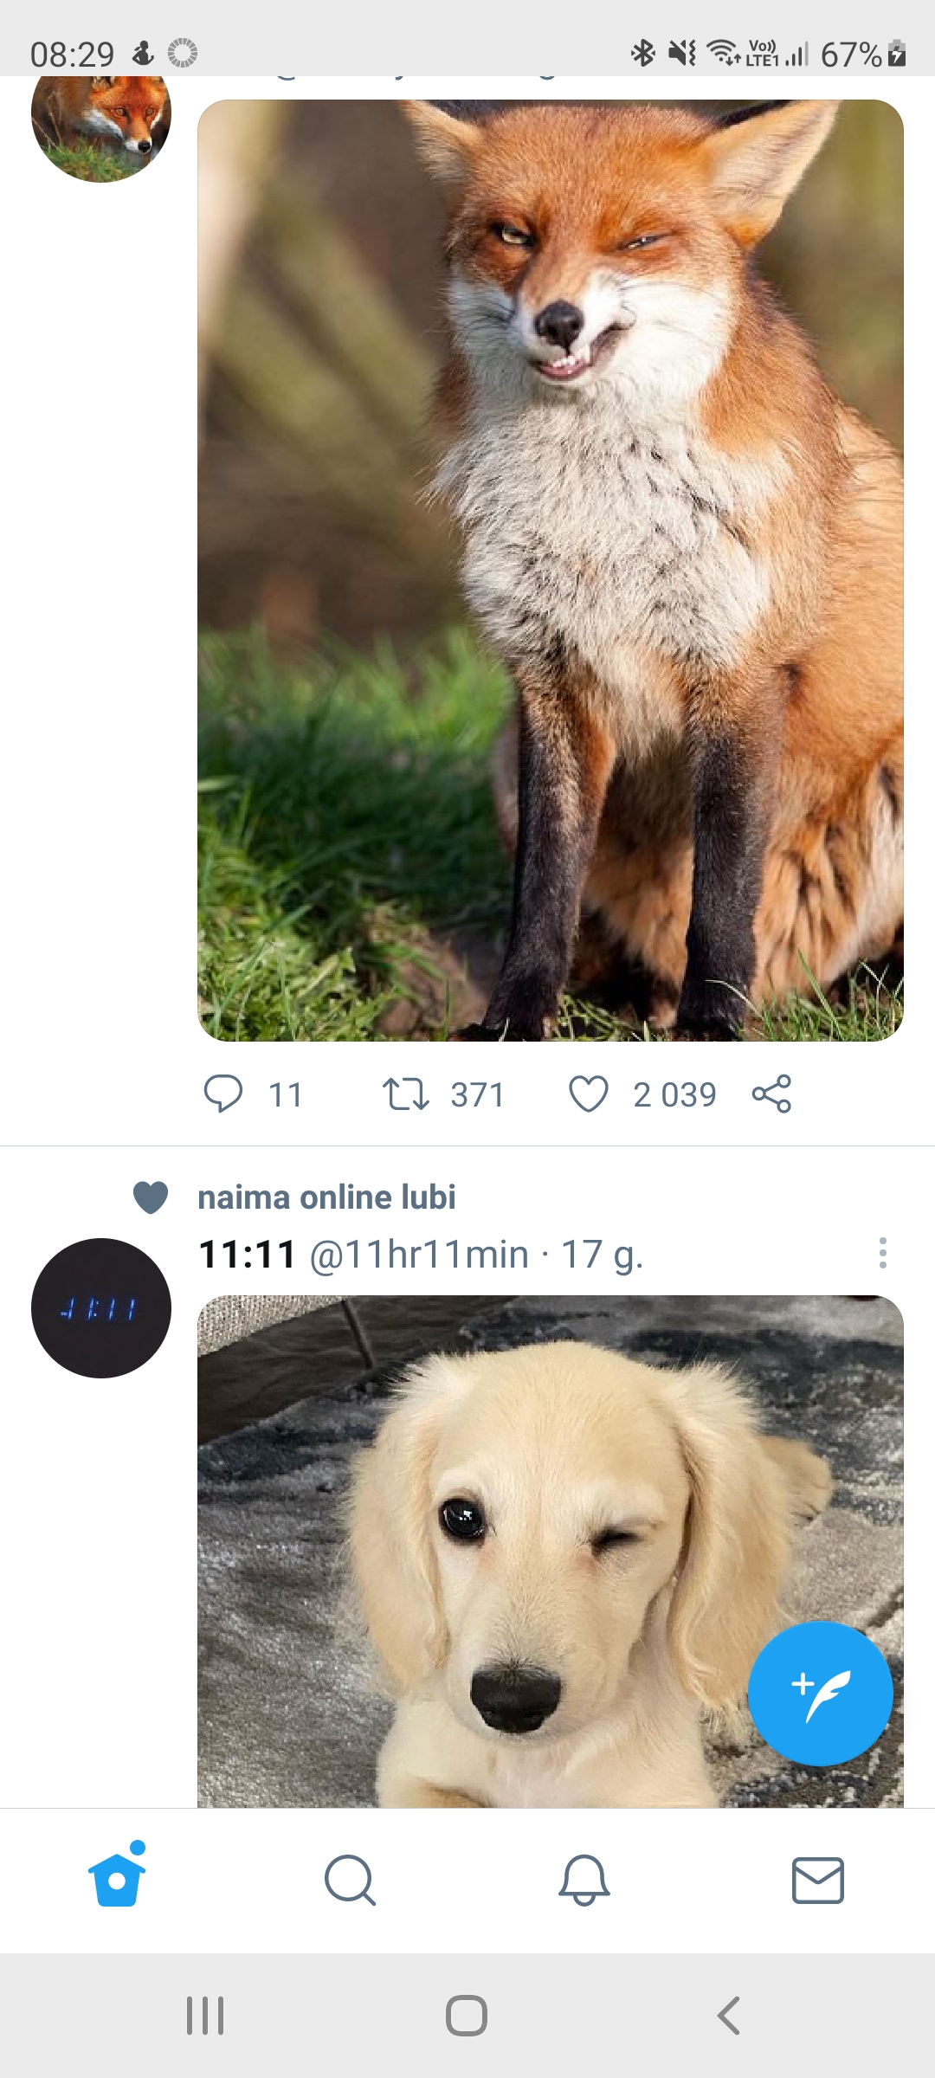
Task: Open the three-dot menu on 11:11 tweet
Action: [x=882, y=1253]
